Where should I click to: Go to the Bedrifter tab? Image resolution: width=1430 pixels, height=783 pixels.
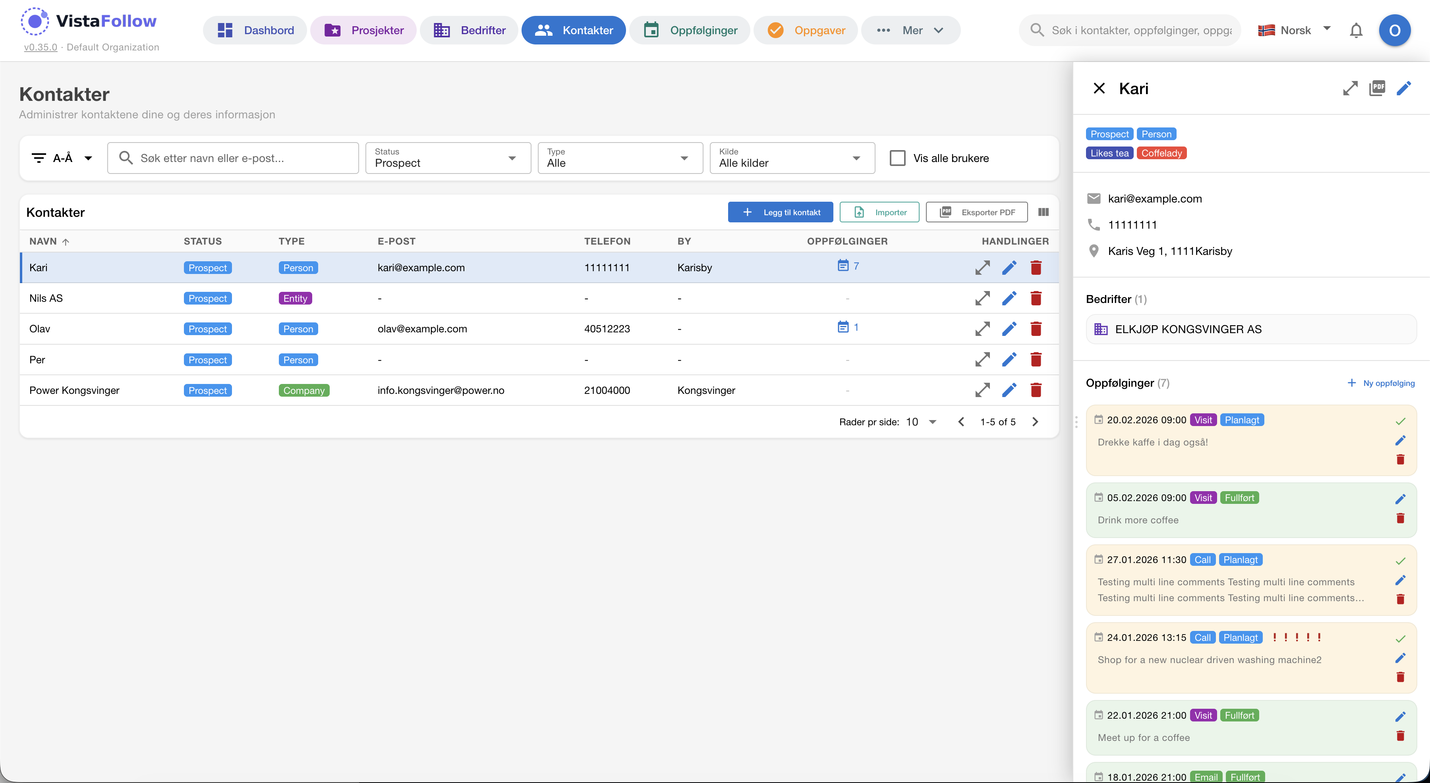[469, 31]
